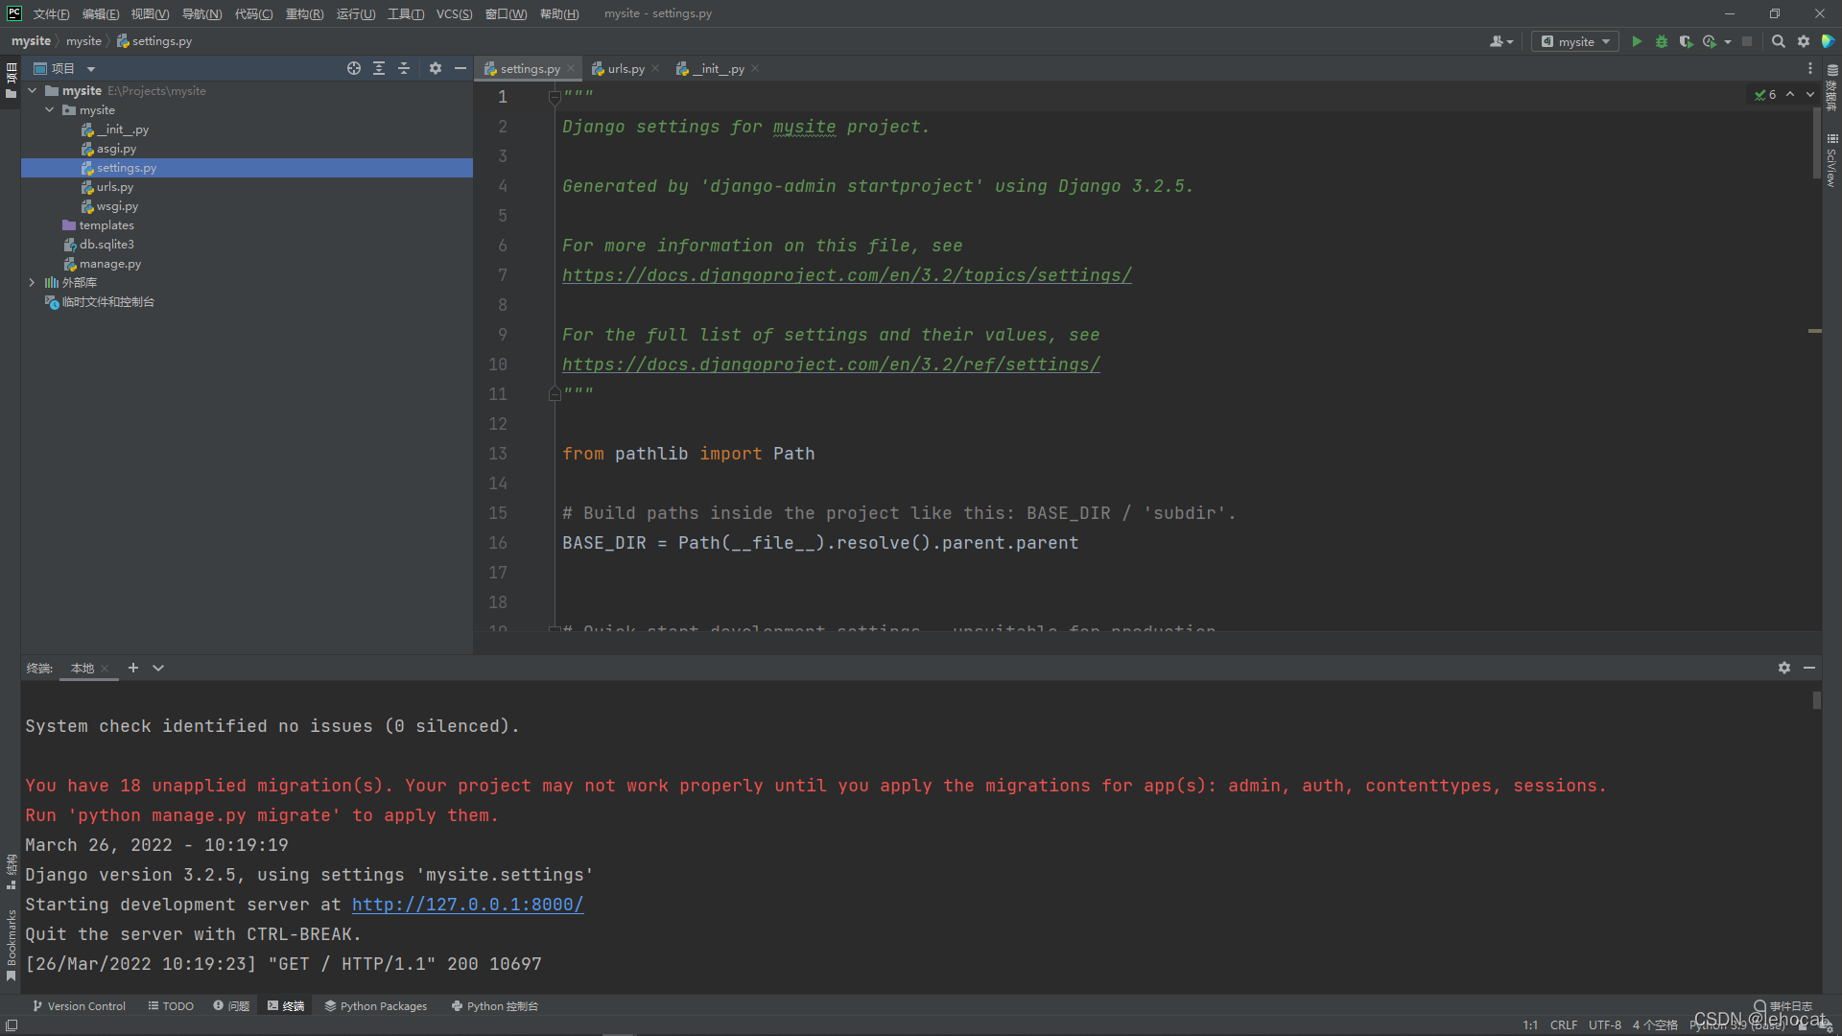Run mysite with coverage (shield icon)
Screen dimensions: 1842x1036
click(1686, 41)
